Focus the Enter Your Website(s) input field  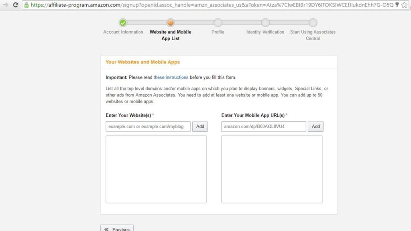[x=148, y=126]
